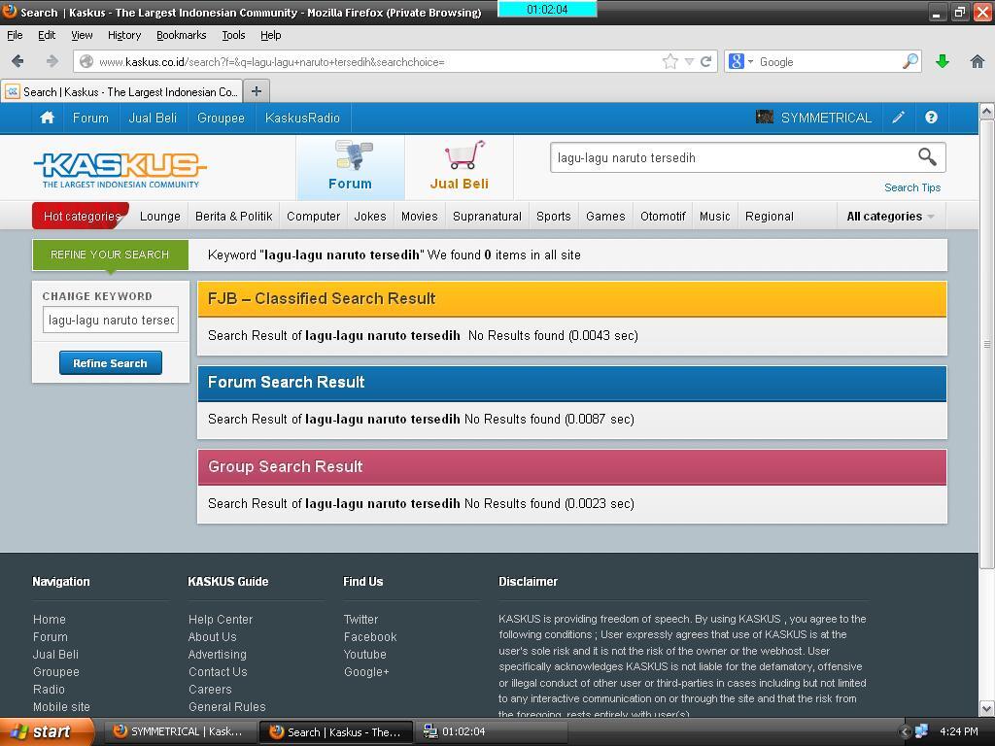Switch to the SYMMETRICAL | Kask... taskbar window

(x=179, y=732)
